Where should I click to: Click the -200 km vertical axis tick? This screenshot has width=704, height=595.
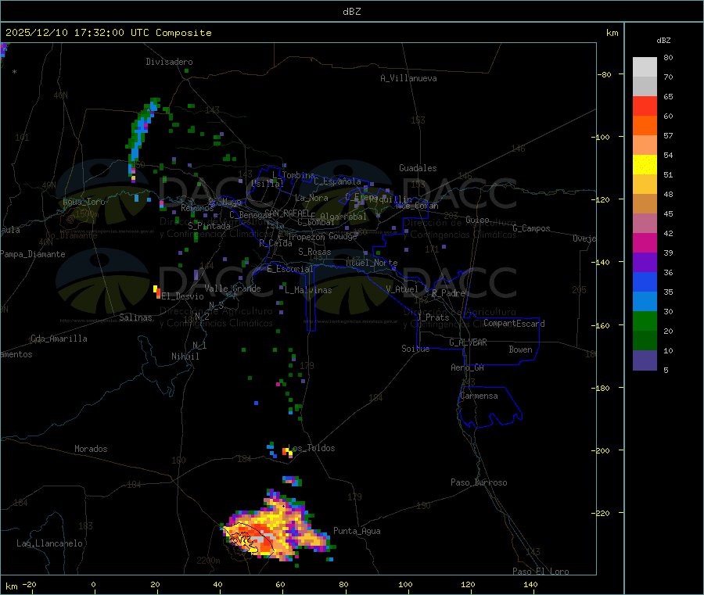click(602, 450)
